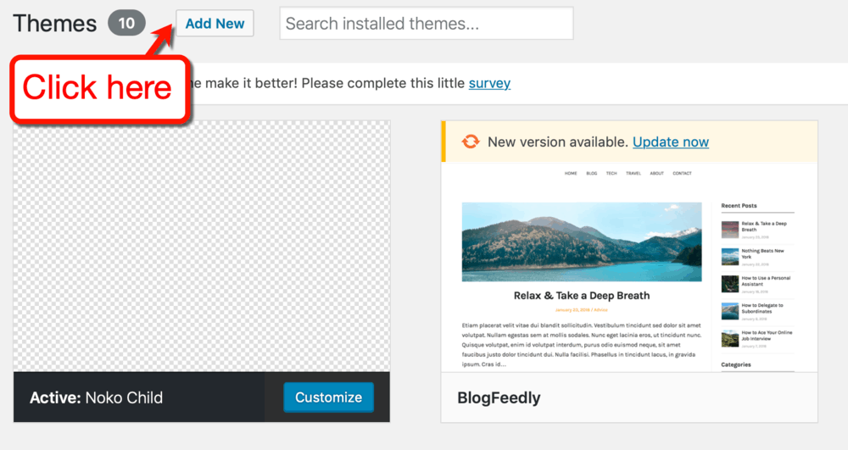Open the survey link
Viewport: 848px width, 450px height.
(489, 83)
